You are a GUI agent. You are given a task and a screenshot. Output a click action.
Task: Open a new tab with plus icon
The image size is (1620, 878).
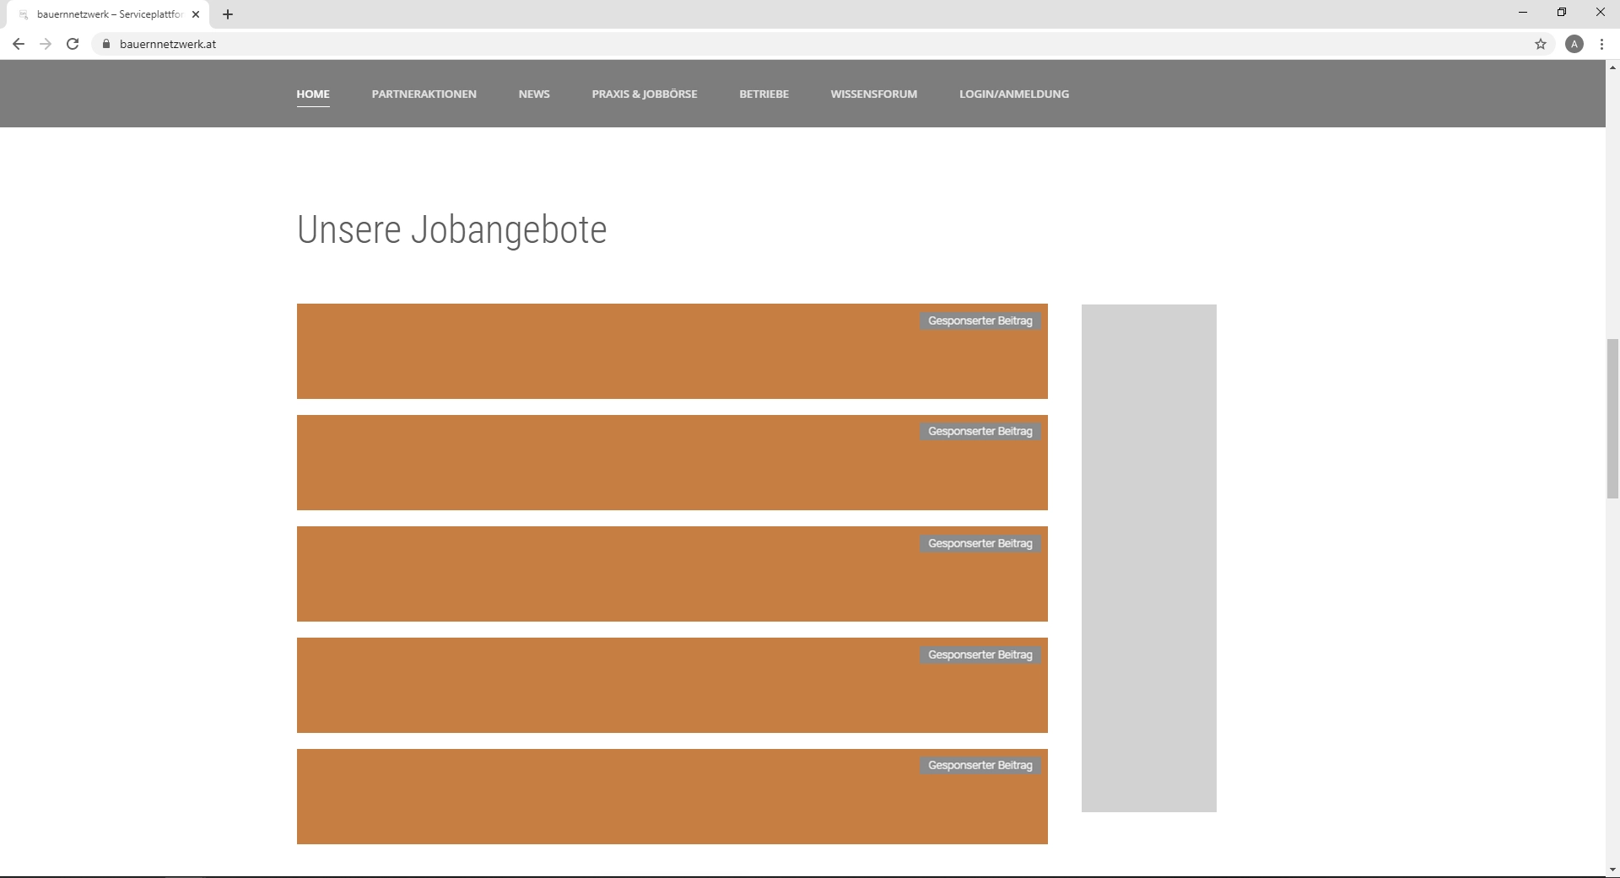pyautogui.click(x=228, y=14)
